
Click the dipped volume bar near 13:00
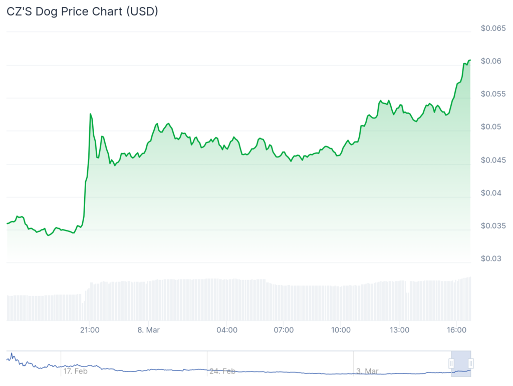(408, 306)
